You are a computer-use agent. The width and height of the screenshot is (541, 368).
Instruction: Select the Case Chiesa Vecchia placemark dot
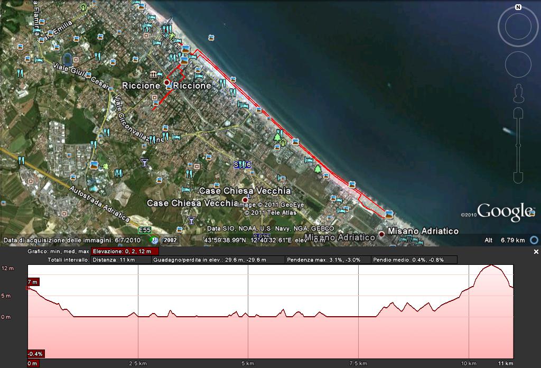[245, 200]
